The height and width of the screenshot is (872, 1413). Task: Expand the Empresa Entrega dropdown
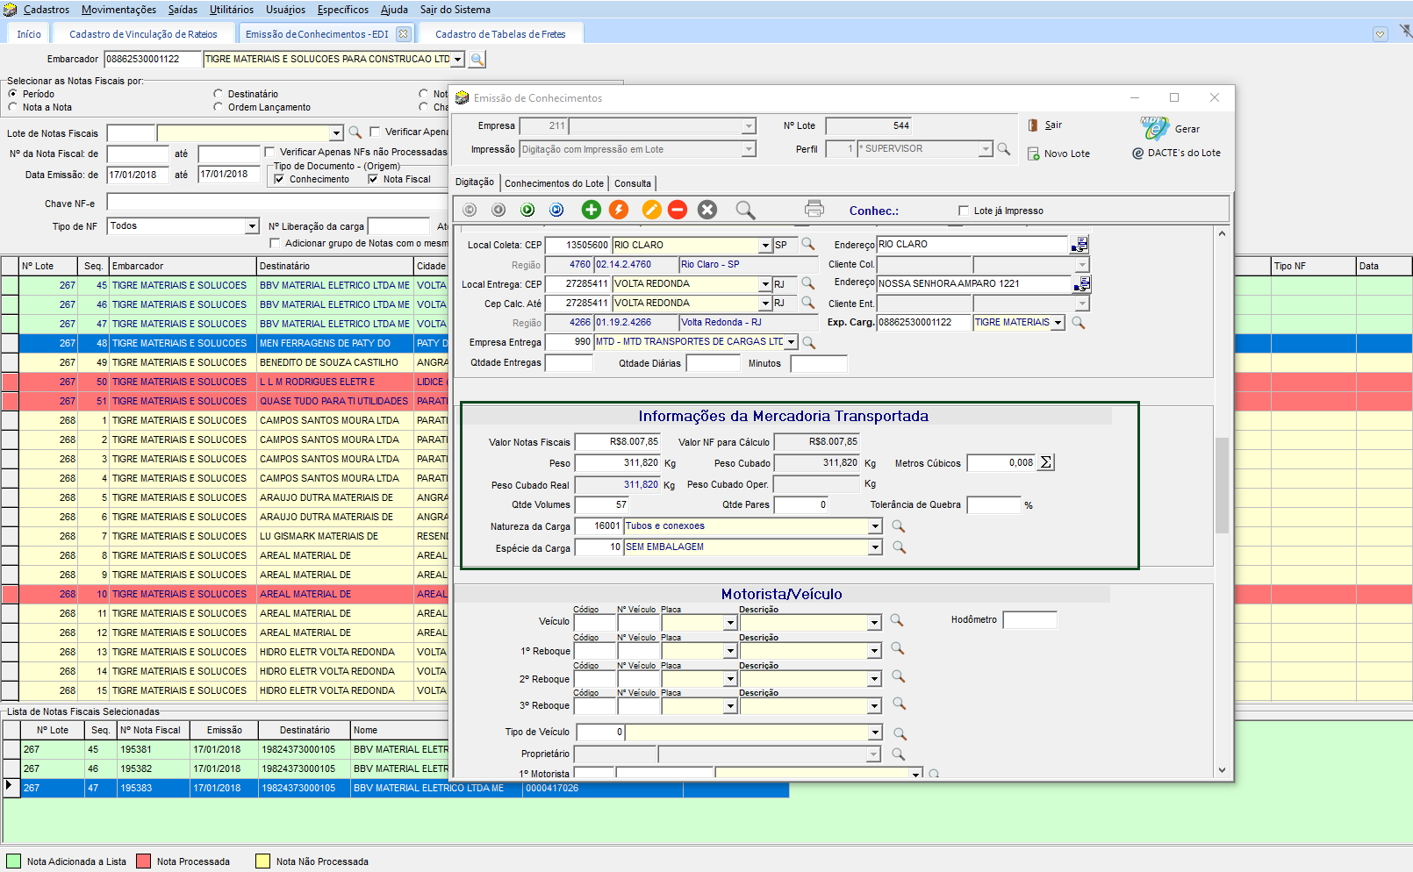[x=791, y=342]
